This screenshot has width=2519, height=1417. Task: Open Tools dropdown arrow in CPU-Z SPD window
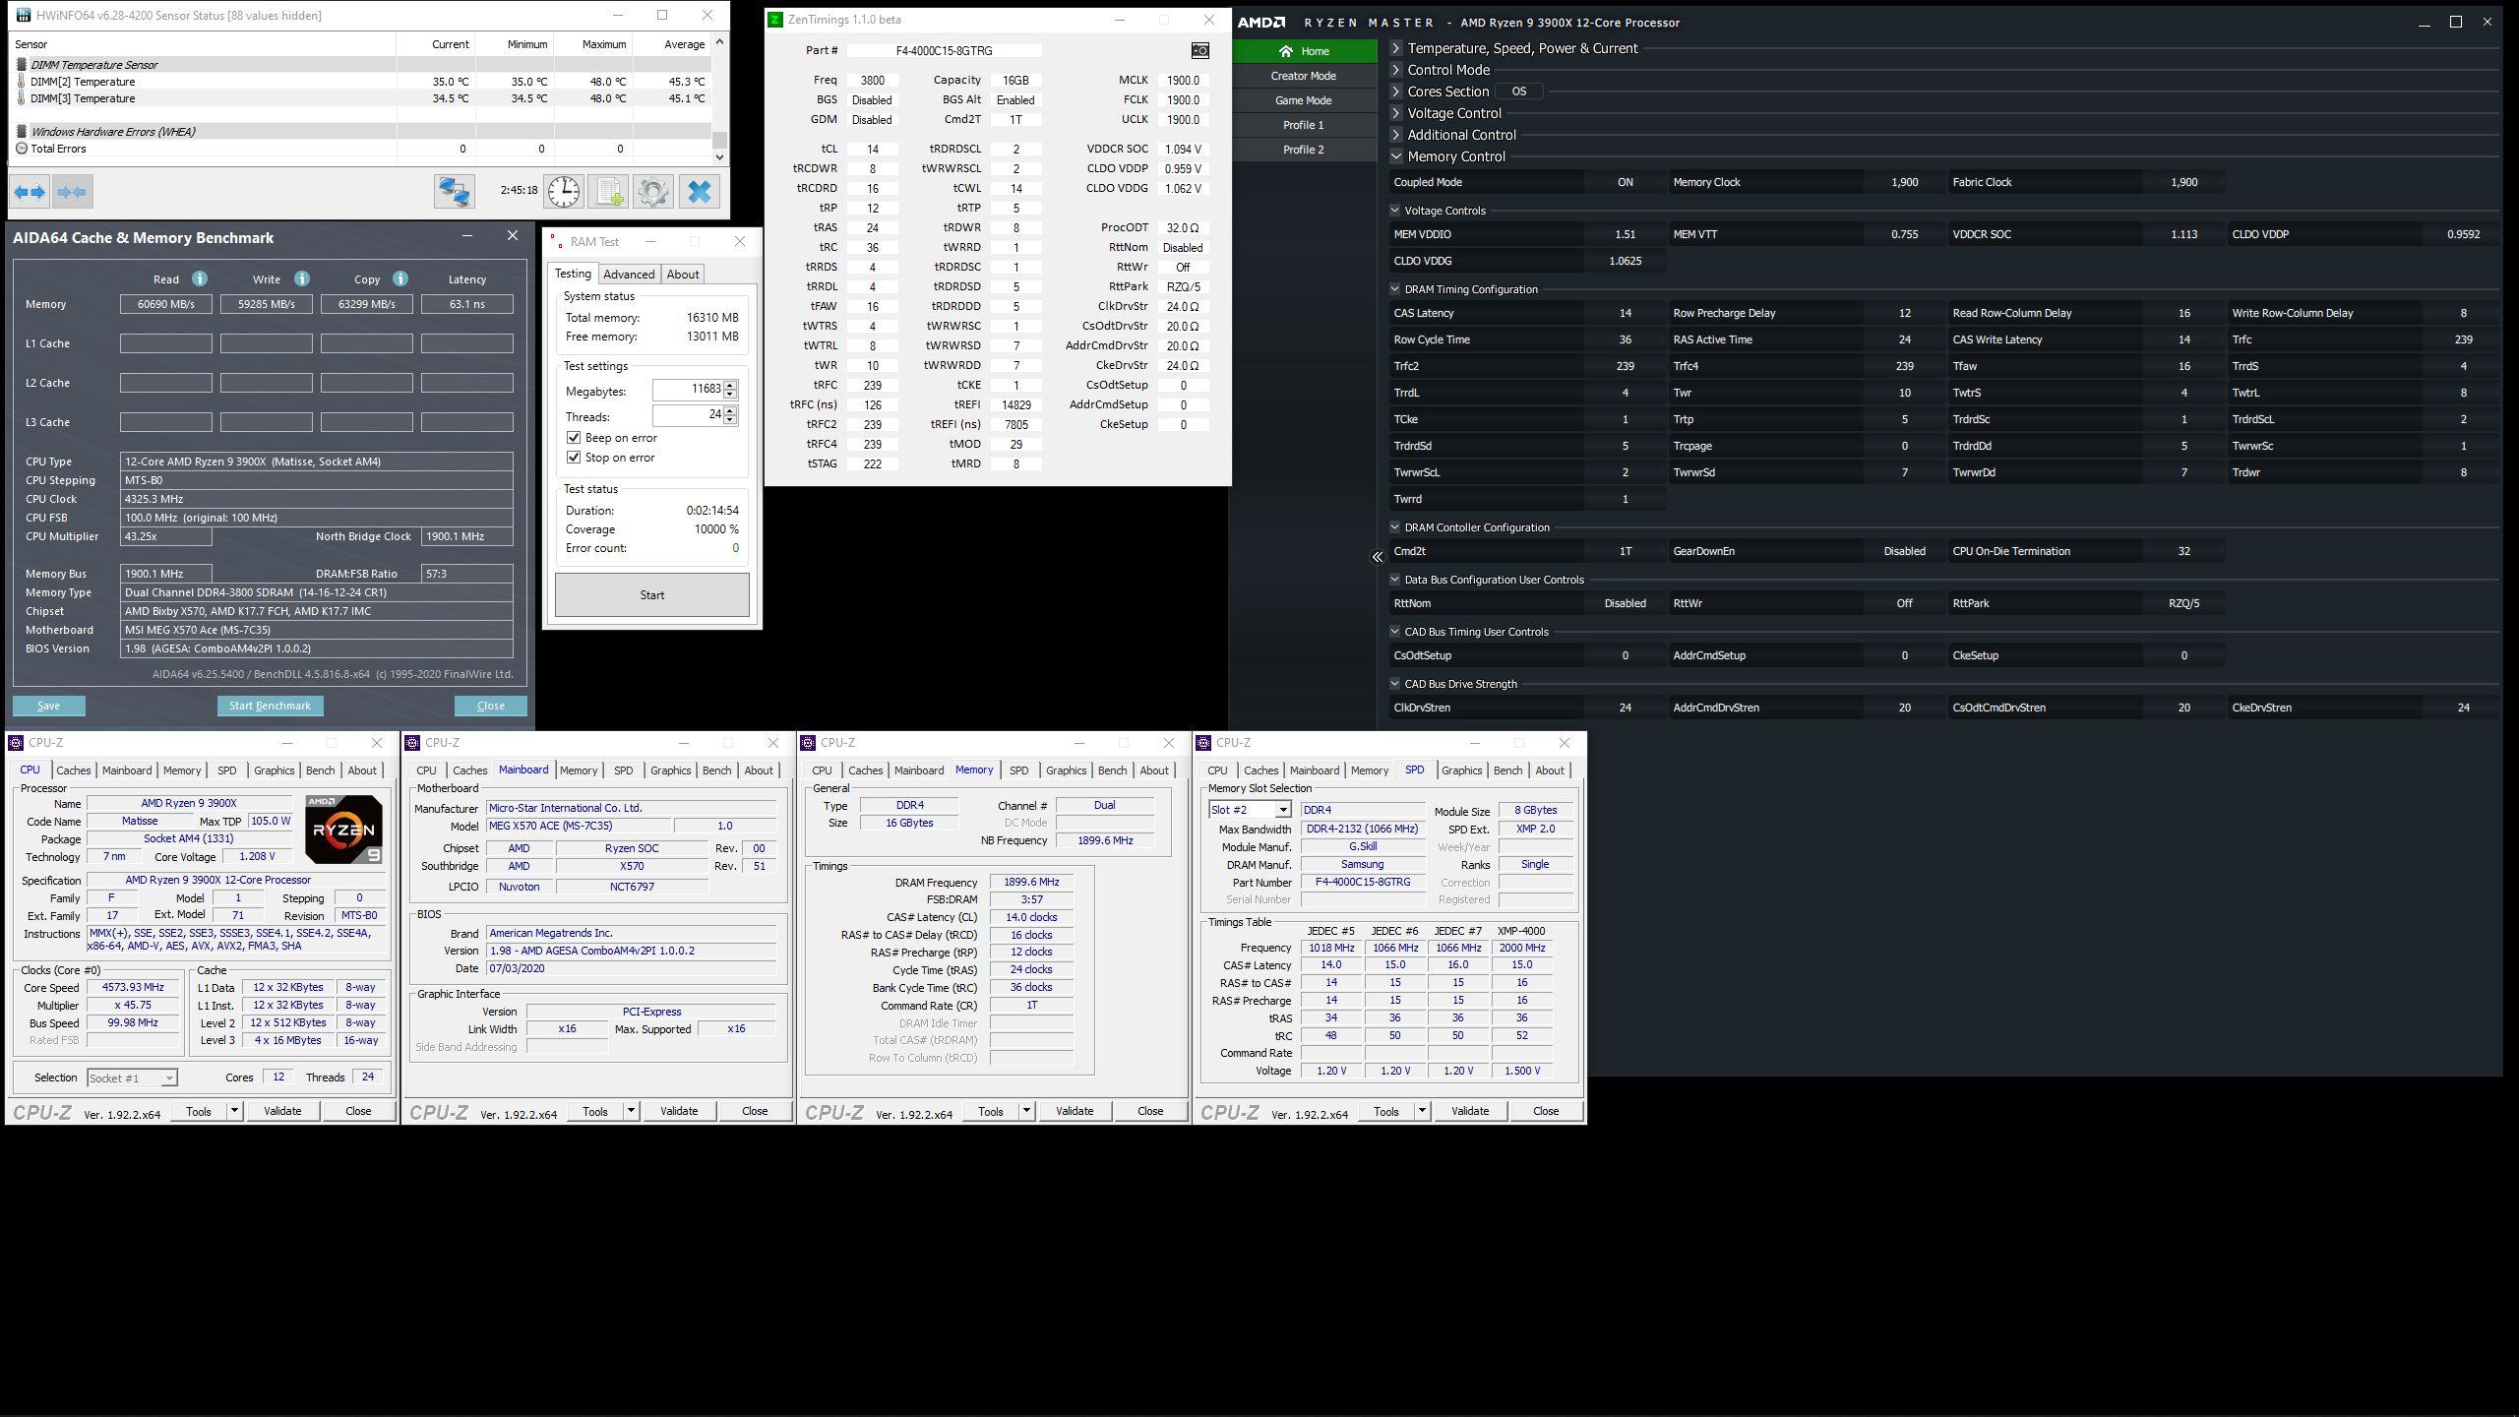(1422, 1111)
